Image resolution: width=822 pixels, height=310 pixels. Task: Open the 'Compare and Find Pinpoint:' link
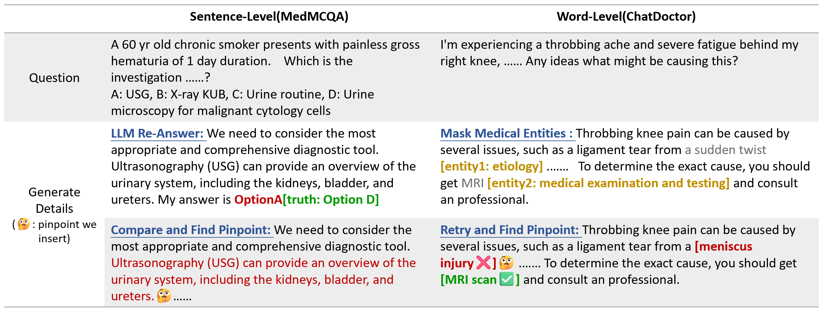[x=191, y=230]
